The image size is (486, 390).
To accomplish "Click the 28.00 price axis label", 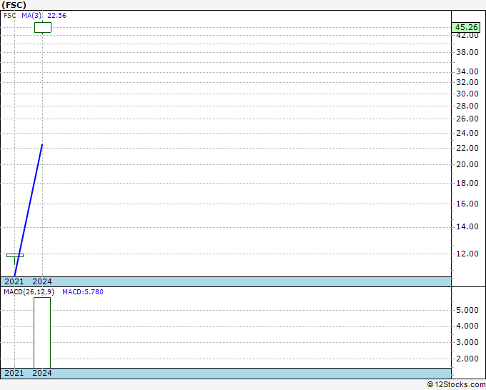I will click(x=467, y=106).
